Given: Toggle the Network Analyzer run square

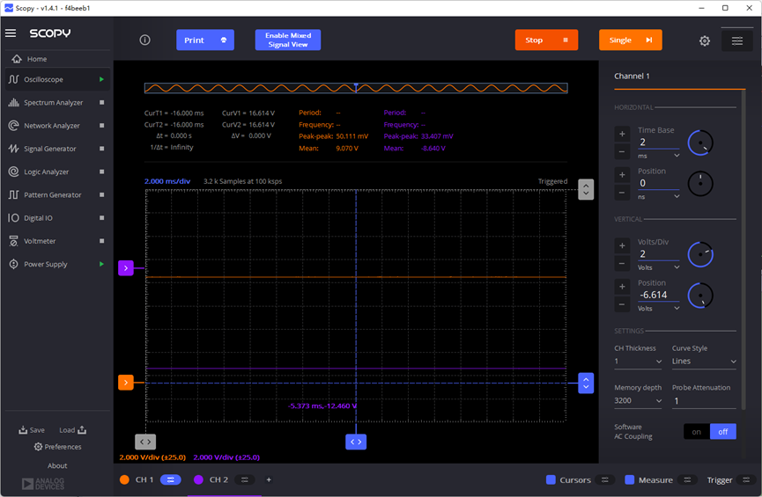Looking at the screenshot, I should (101, 125).
